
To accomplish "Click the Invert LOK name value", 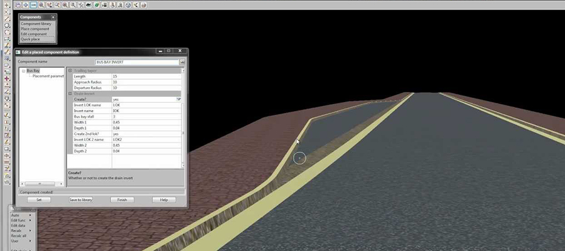I will coord(146,105).
